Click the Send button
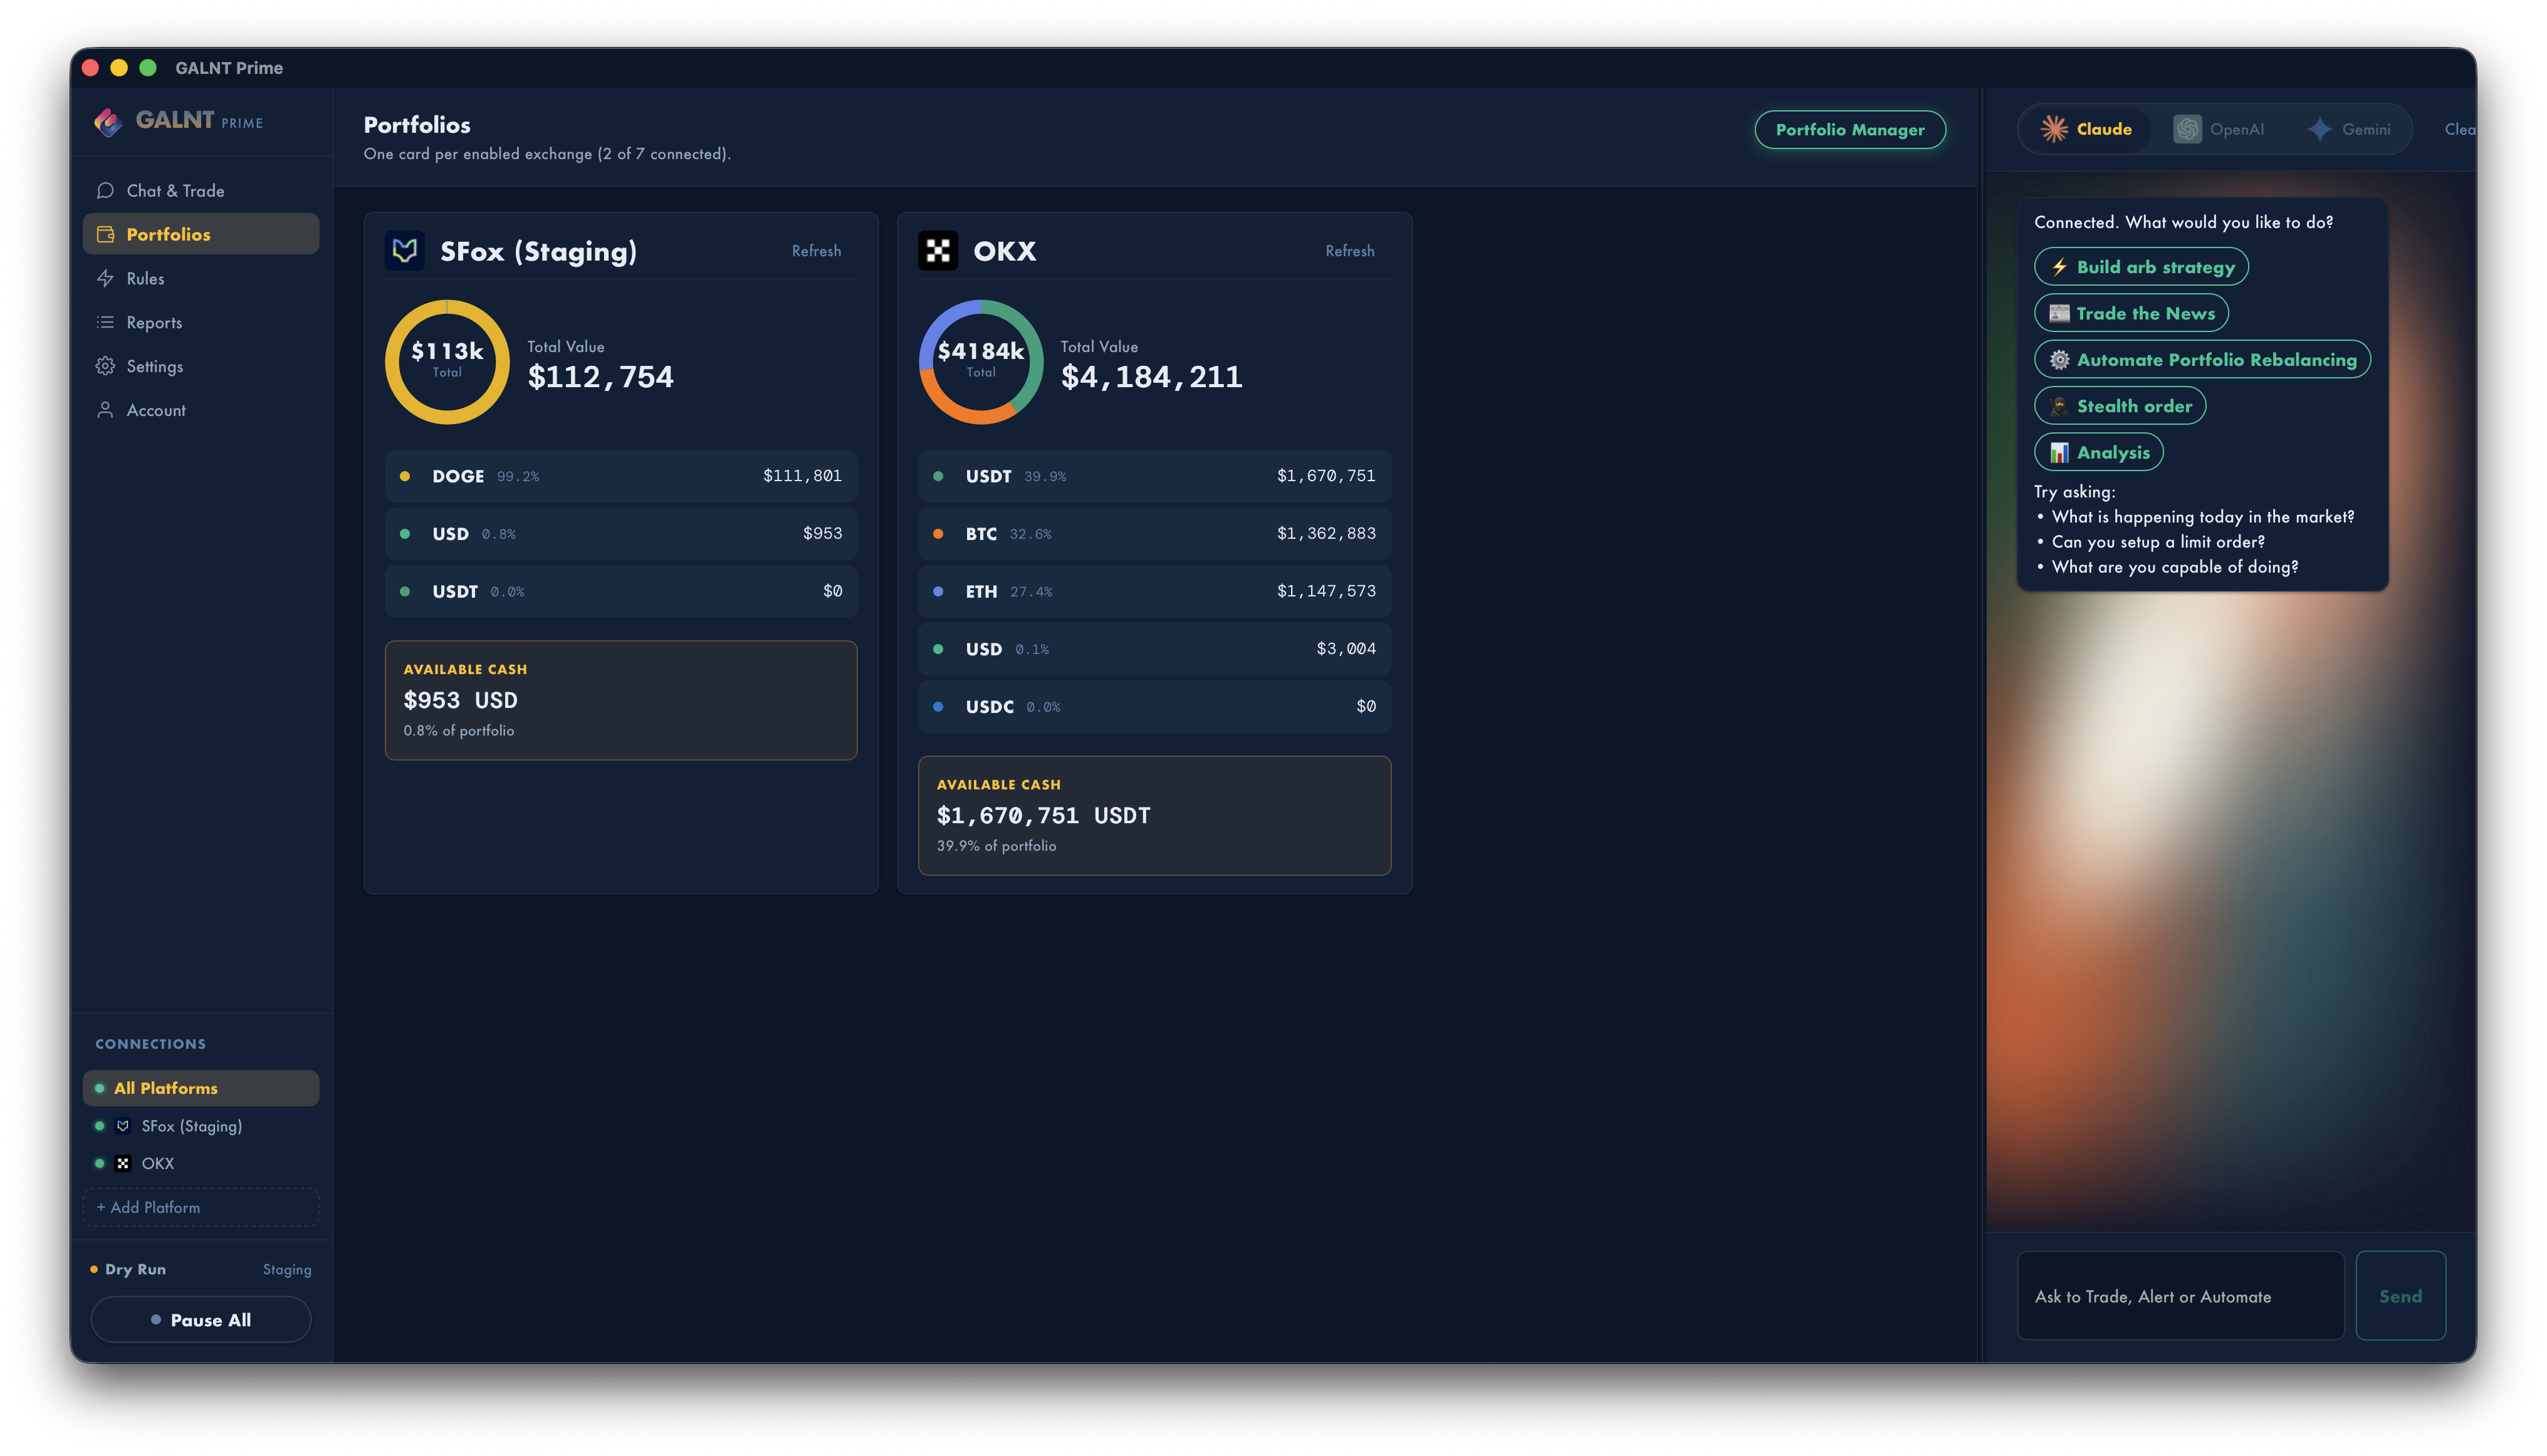 (2400, 1296)
